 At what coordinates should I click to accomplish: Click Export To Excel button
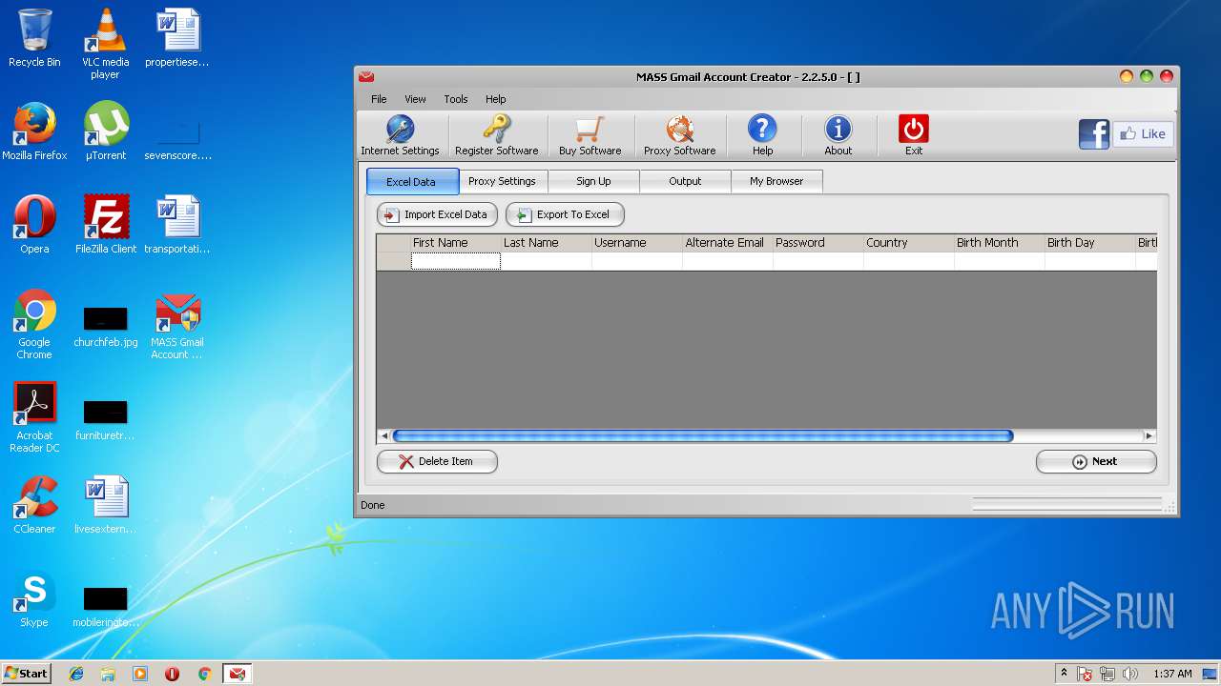click(565, 214)
